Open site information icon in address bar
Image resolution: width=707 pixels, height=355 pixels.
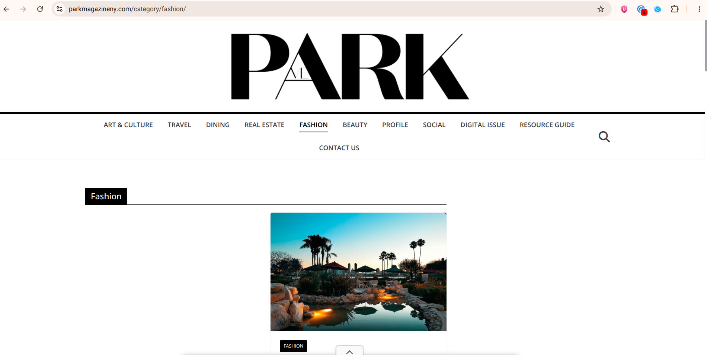[x=60, y=9]
